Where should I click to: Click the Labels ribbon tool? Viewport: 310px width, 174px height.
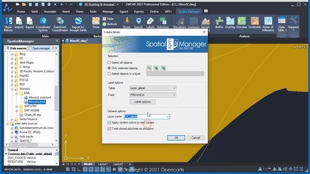(x=150, y=23)
